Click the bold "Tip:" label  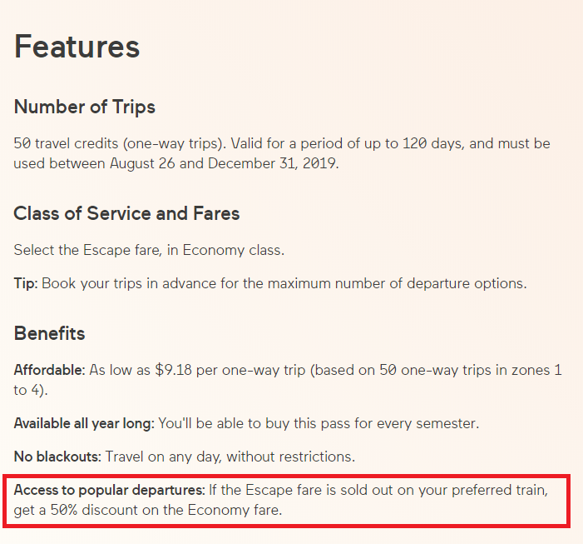[x=26, y=283]
